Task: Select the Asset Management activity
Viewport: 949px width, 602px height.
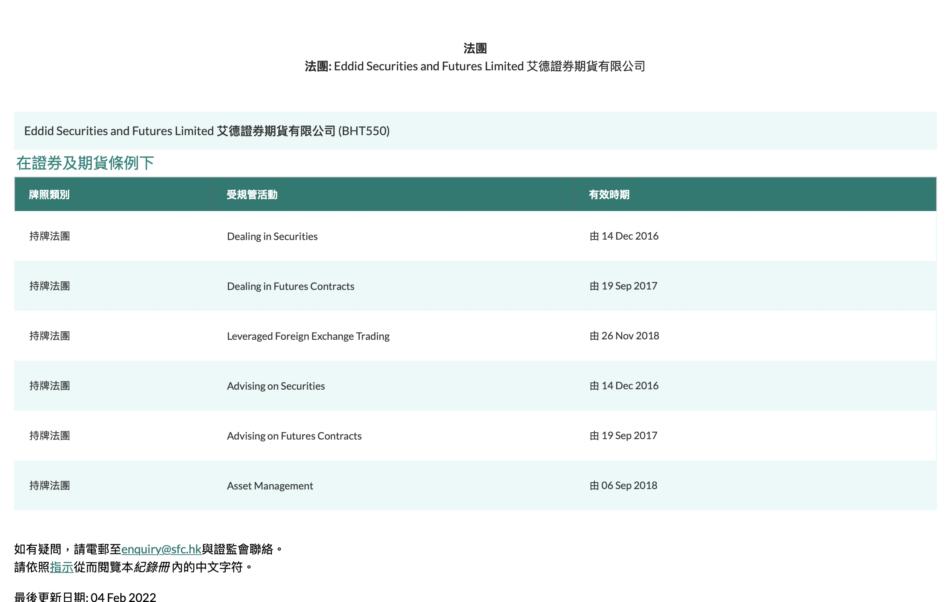Action: tap(270, 485)
